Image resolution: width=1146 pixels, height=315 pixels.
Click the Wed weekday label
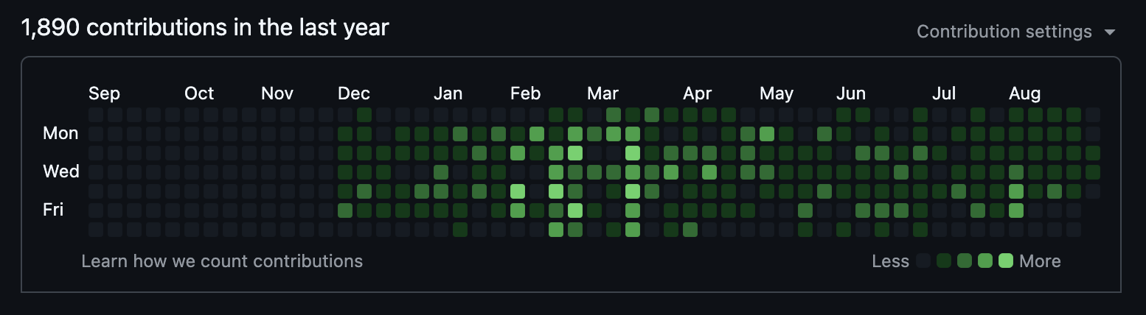(x=61, y=171)
